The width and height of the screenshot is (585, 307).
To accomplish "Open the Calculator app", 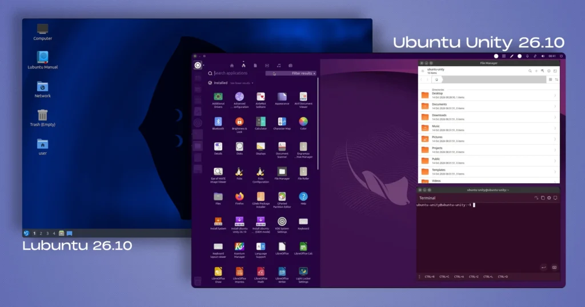I will [261, 122].
